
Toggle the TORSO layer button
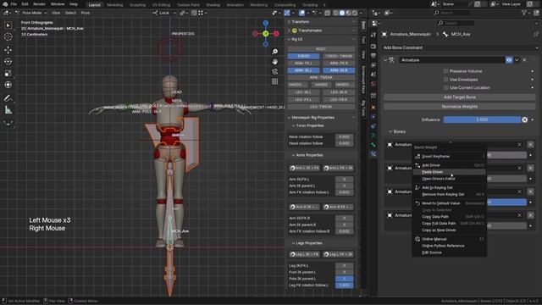coord(303,56)
